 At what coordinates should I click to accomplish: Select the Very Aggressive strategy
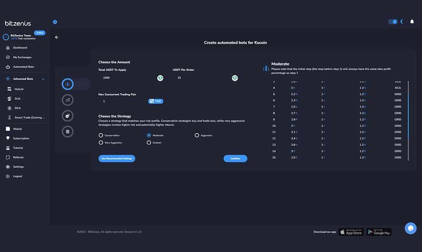click(x=101, y=143)
